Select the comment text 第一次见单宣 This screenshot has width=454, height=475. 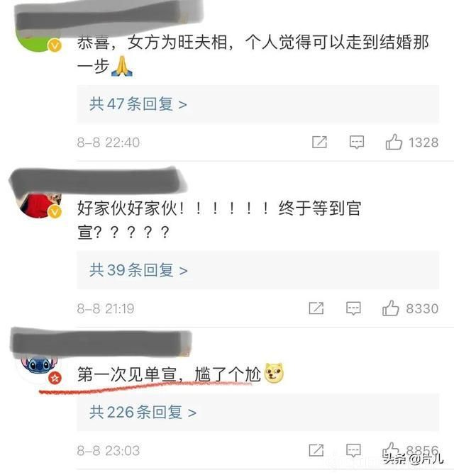pyautogui.click(x=127, y=374)
